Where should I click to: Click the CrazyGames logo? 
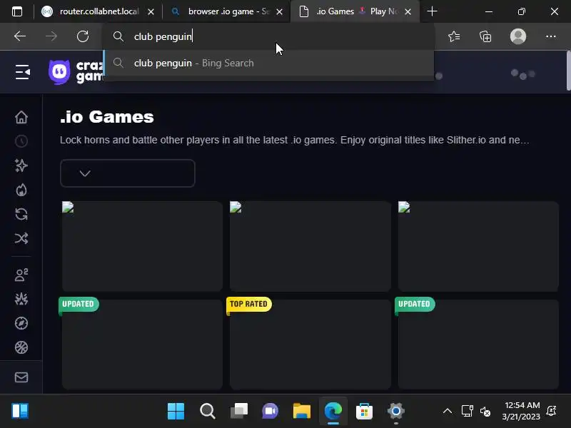click(x=76, y=72)
